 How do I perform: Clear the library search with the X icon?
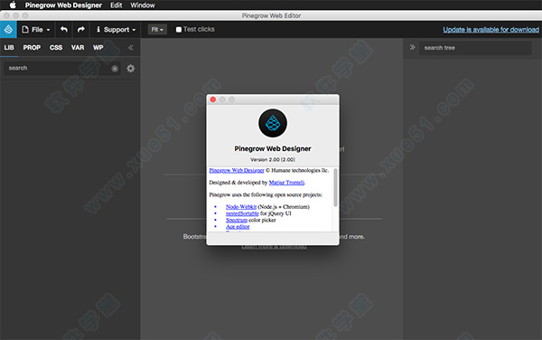pos(115,69)
